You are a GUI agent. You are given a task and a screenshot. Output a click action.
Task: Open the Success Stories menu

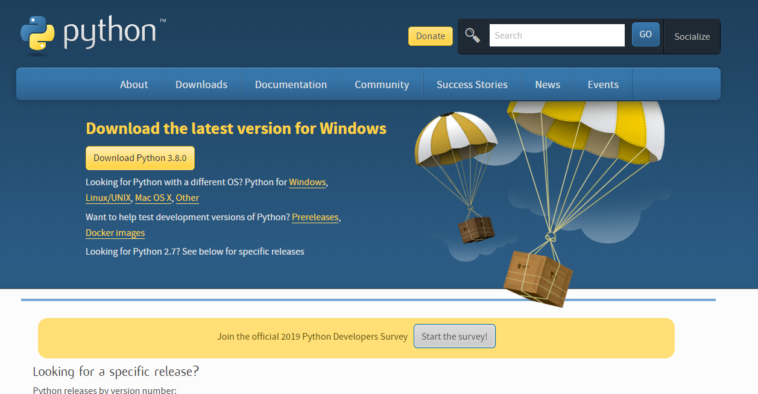click(472, 84)
